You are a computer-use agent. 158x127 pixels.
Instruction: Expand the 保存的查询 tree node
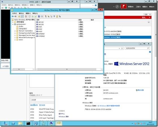13,22
